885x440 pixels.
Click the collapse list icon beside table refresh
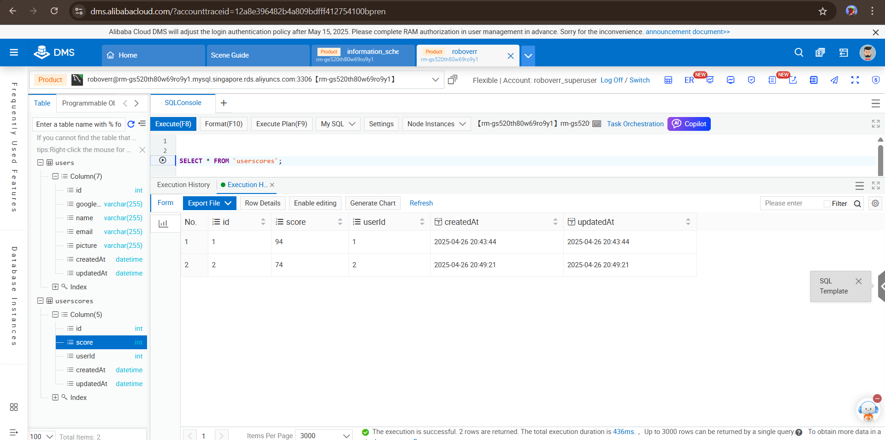pyautogui.click(x=142, y=123)
